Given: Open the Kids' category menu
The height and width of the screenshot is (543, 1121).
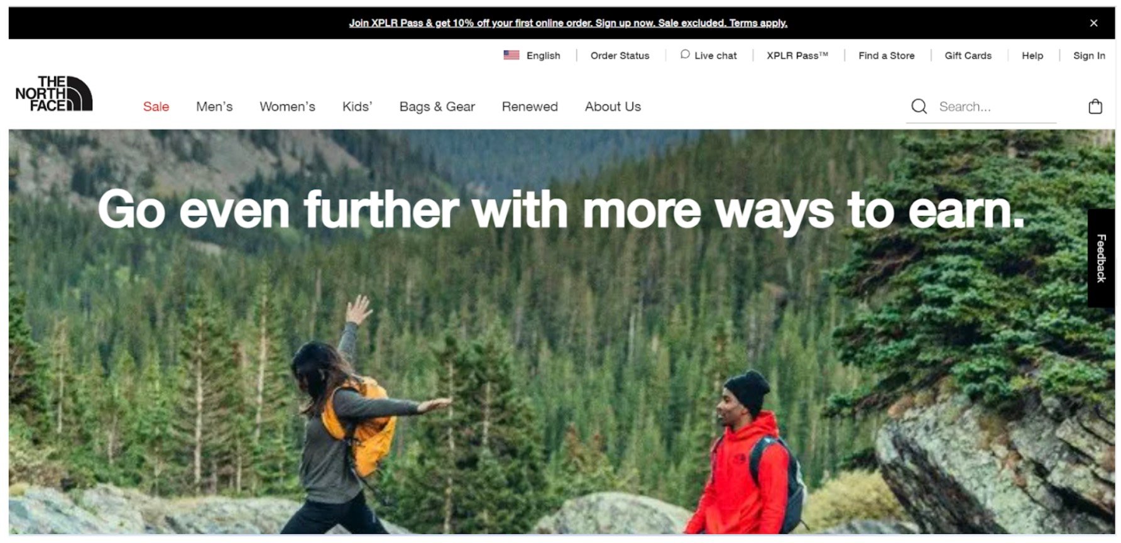Looking at the screenshot, I should tap(357, 107).
